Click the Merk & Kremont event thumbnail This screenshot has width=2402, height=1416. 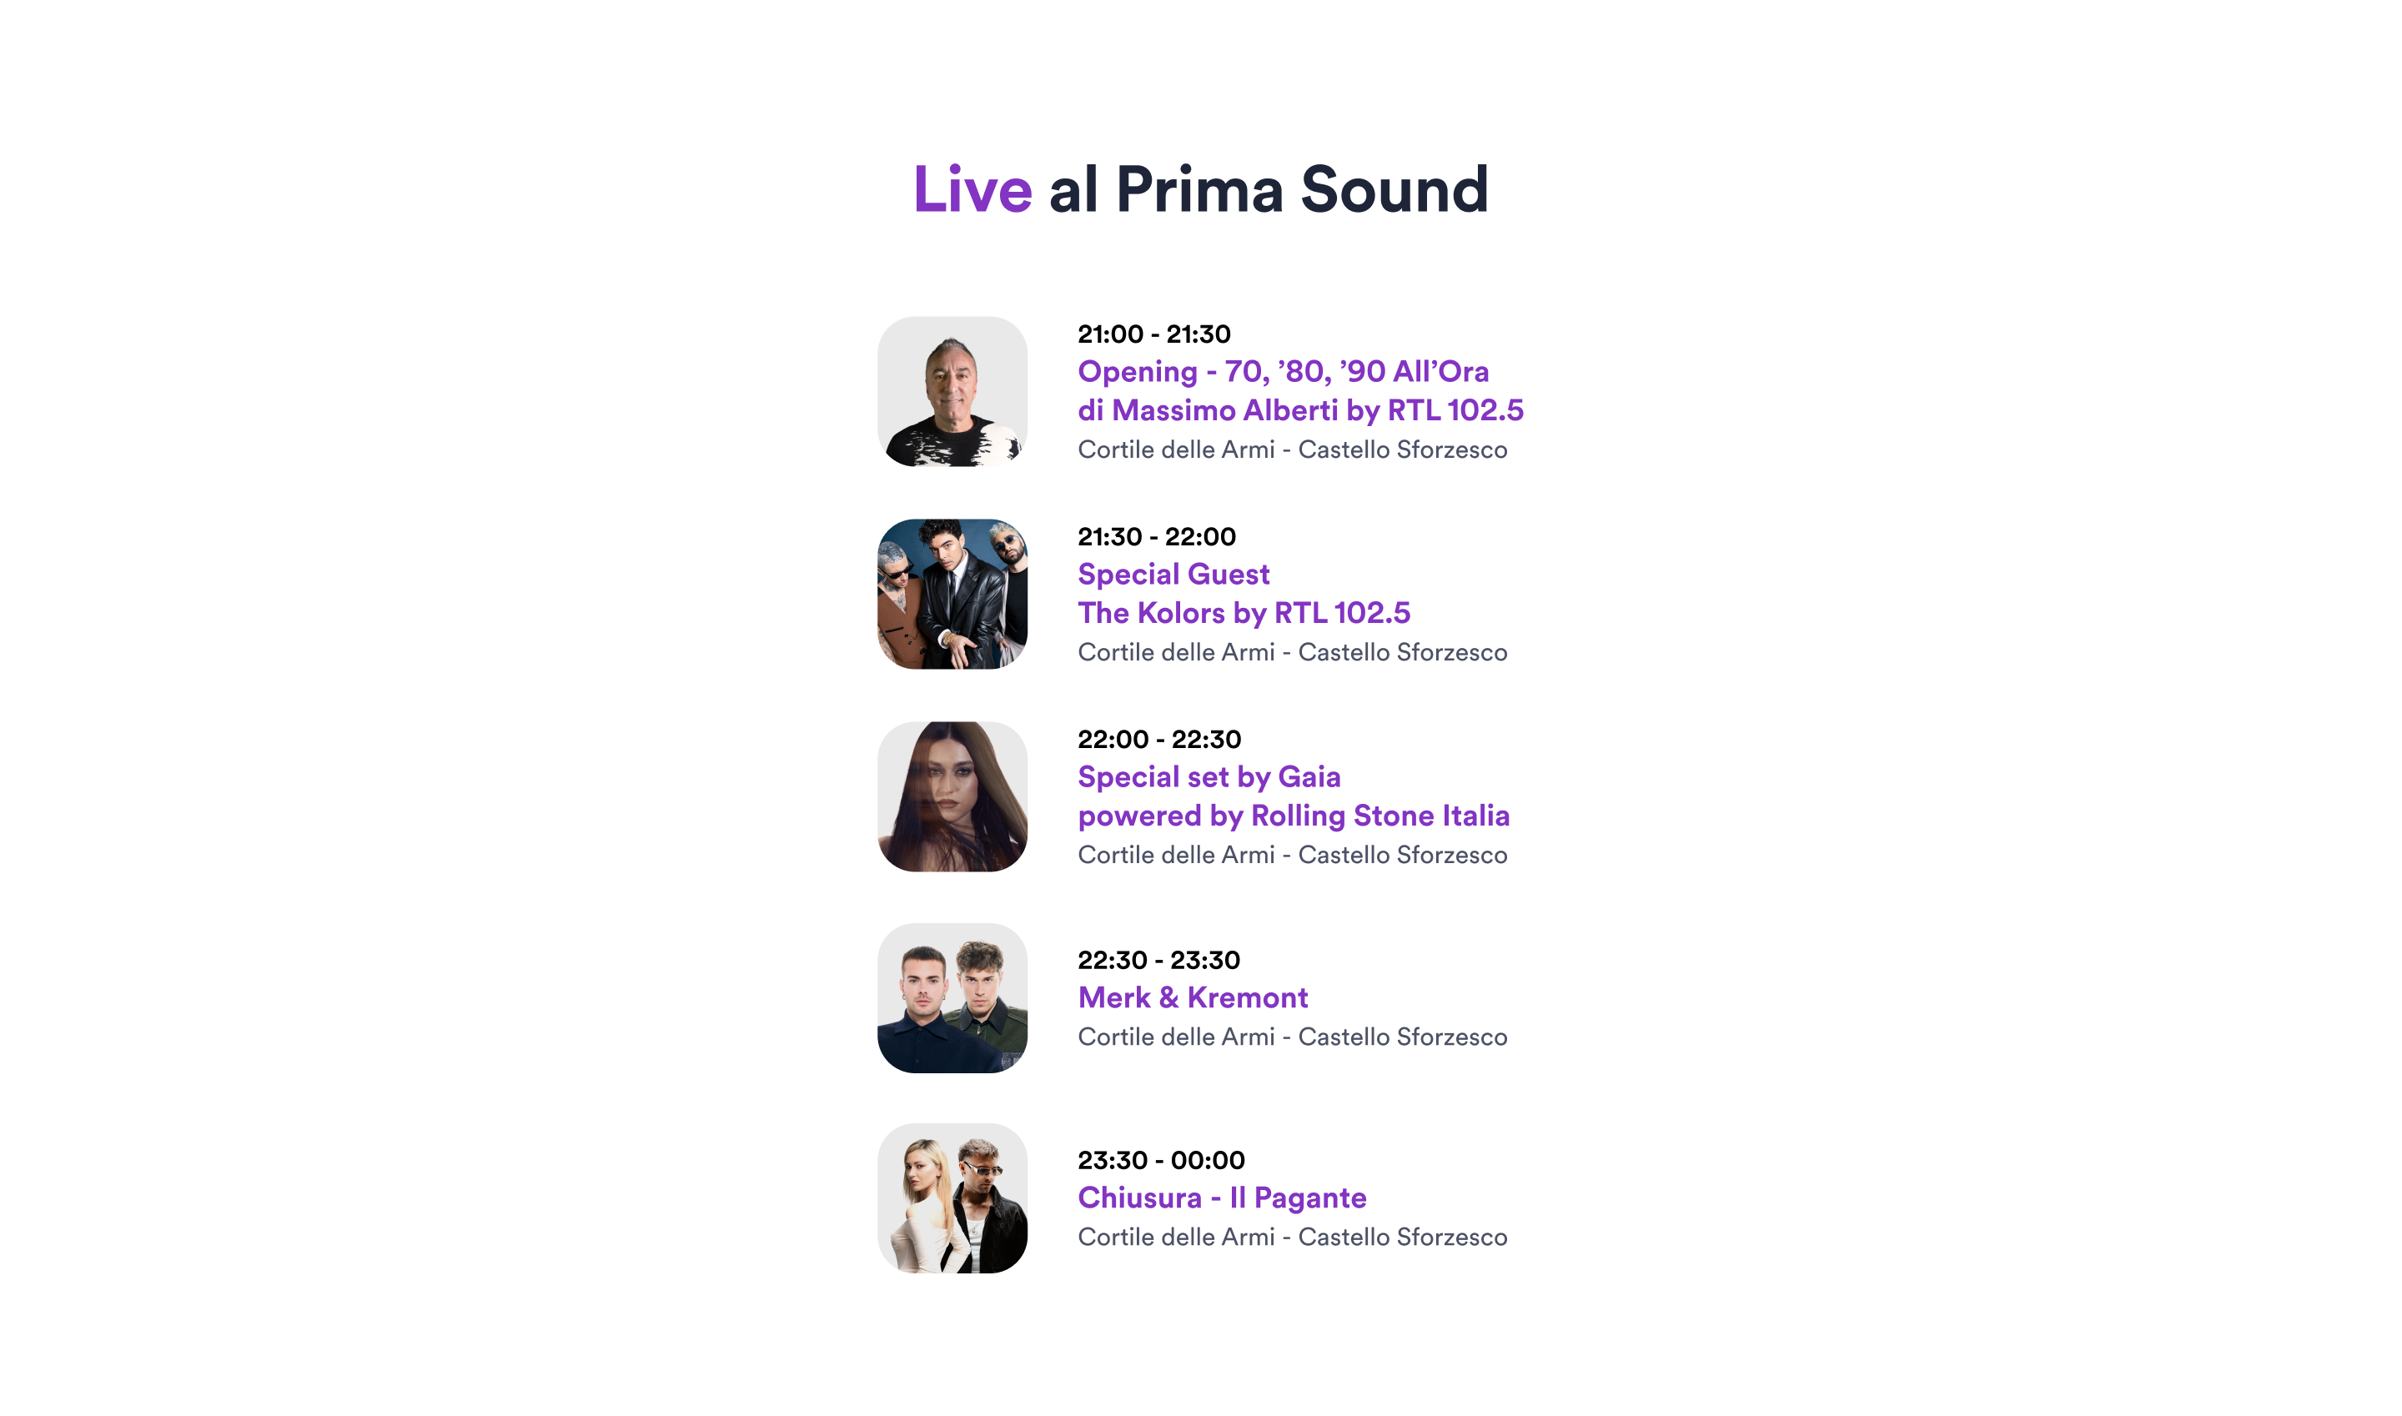click(952, 997)
